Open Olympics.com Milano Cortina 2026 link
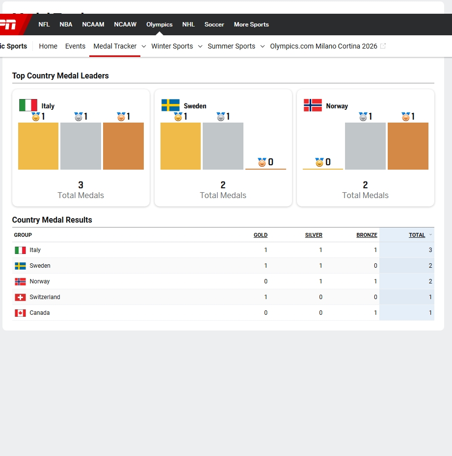This screenshot has height=456, width=452. point(323,46)
